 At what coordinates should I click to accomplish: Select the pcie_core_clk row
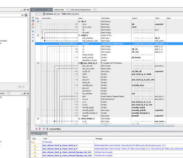tap(109, 66)
